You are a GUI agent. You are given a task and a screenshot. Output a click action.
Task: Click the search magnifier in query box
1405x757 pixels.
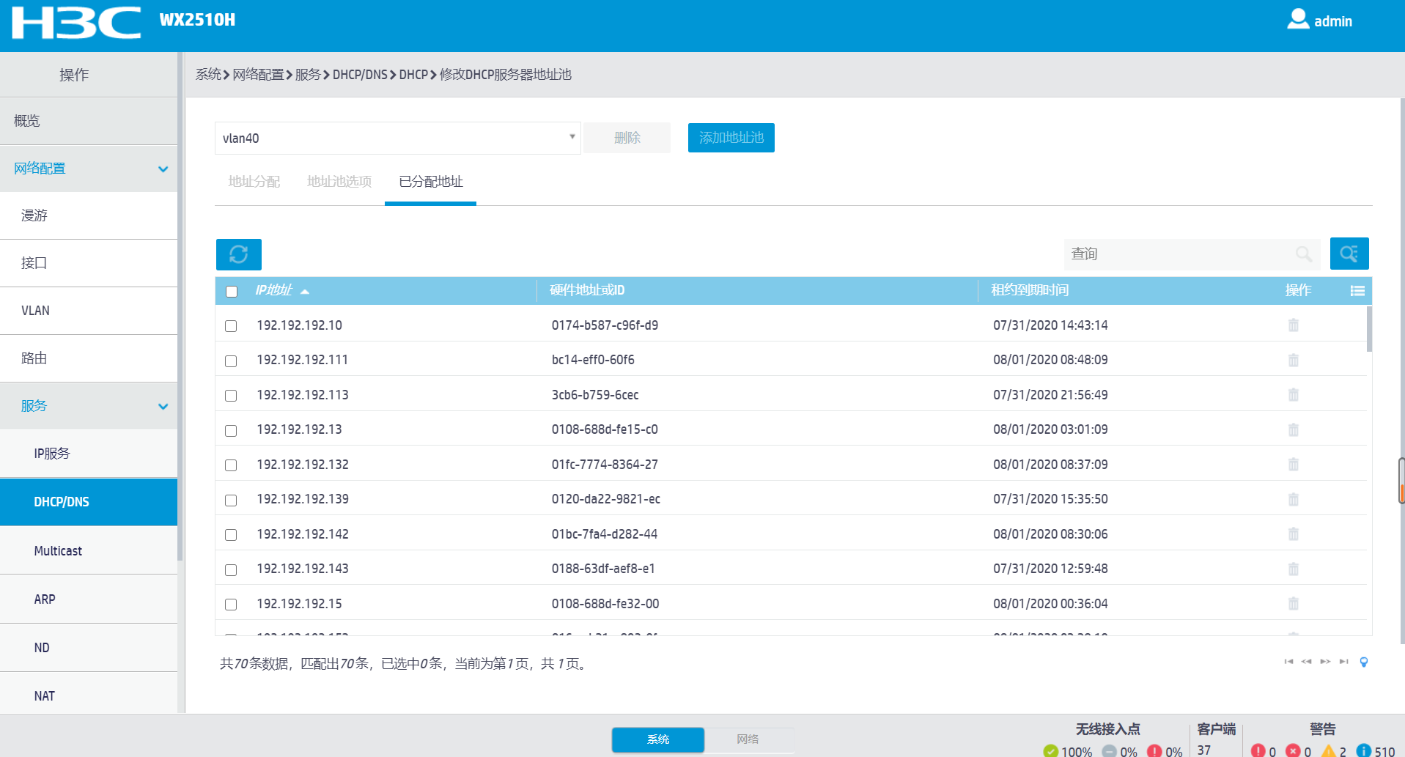(1304, 254)
